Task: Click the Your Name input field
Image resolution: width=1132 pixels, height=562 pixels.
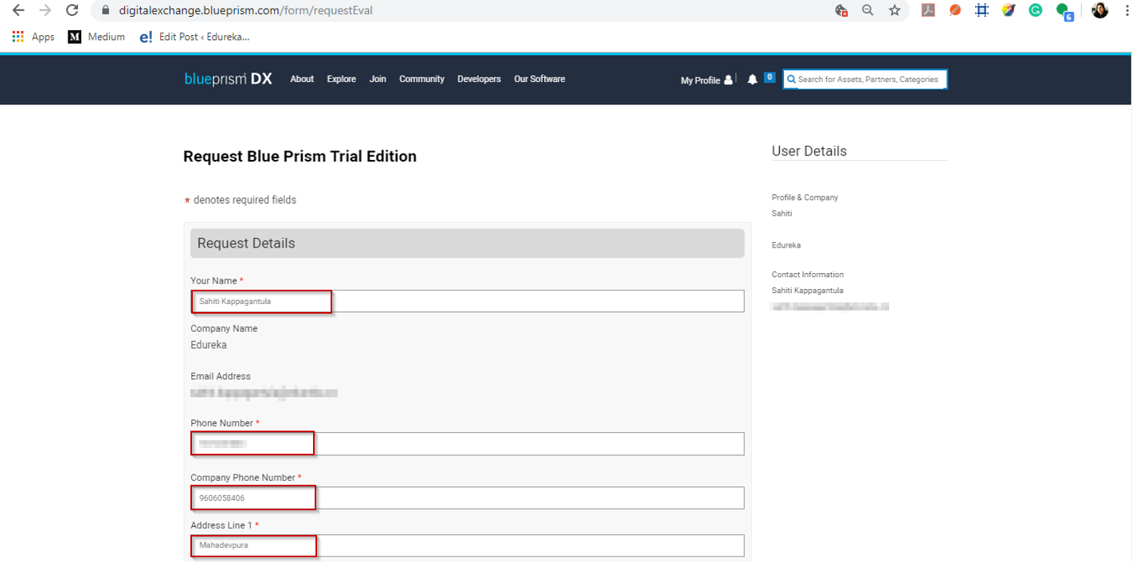Action: (468, 301)
